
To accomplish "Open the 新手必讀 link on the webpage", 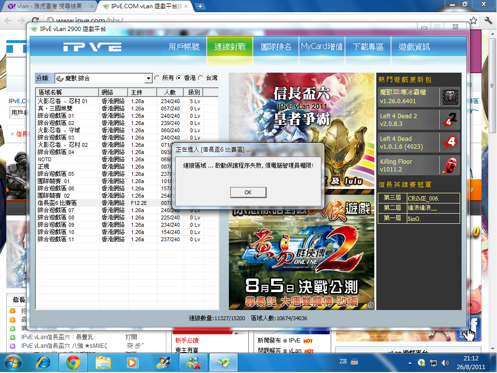I will [187, 341].
